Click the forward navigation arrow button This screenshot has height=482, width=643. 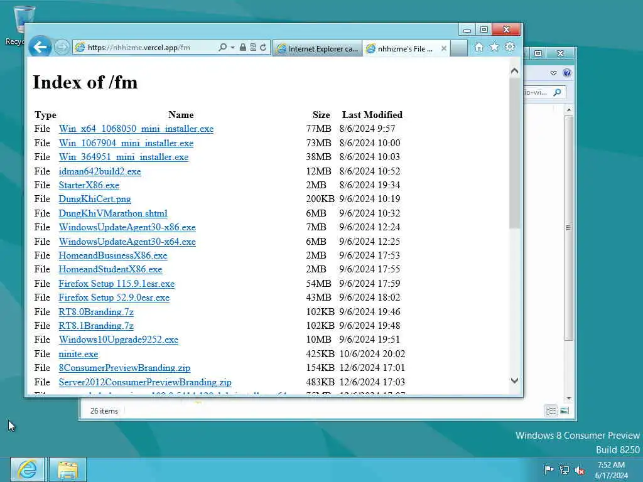(62, 48)
